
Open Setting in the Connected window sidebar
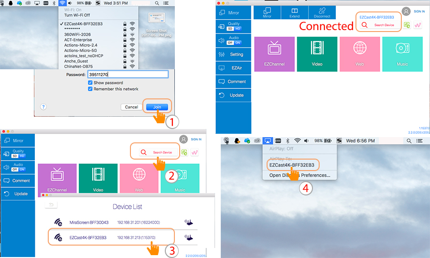click(233, 54)
